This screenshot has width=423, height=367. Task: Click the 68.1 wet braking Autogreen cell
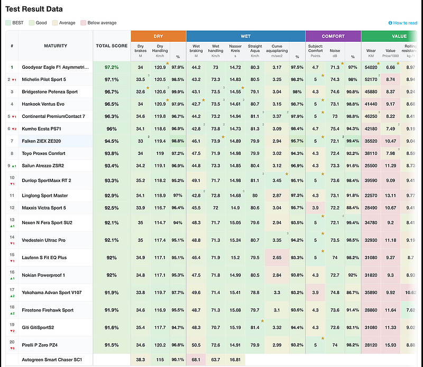tap(196, 360)
